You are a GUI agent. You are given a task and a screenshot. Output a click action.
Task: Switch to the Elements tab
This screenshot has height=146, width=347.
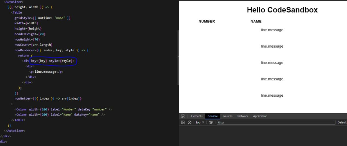click(197, 116)
